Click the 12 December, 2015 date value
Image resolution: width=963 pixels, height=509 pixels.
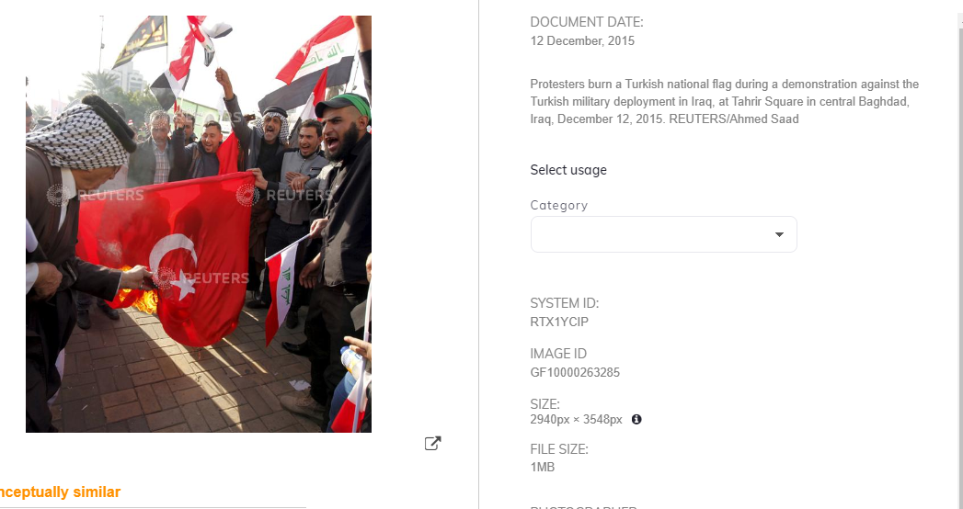click(582, 41)
